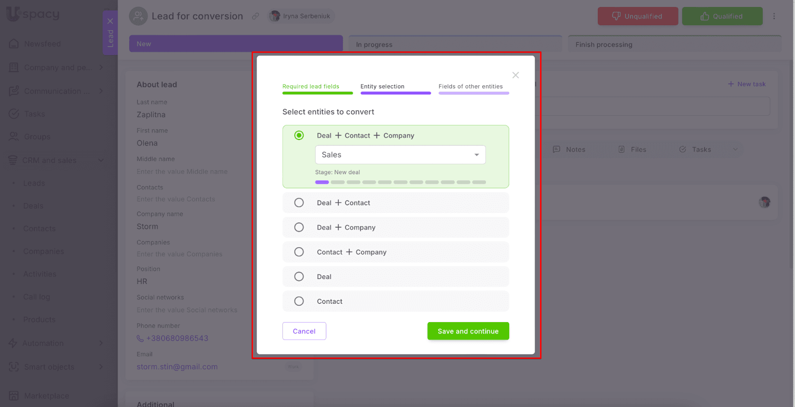Click the Smart objects sidebar icon
795x407 pixels.
click(14, 367)
